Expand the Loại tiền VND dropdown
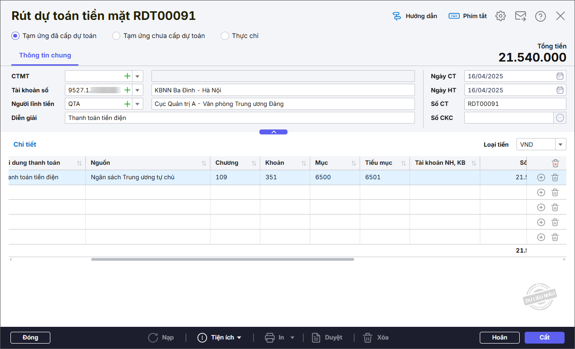The width and height of the screenshot is (575, 349). 560,145
